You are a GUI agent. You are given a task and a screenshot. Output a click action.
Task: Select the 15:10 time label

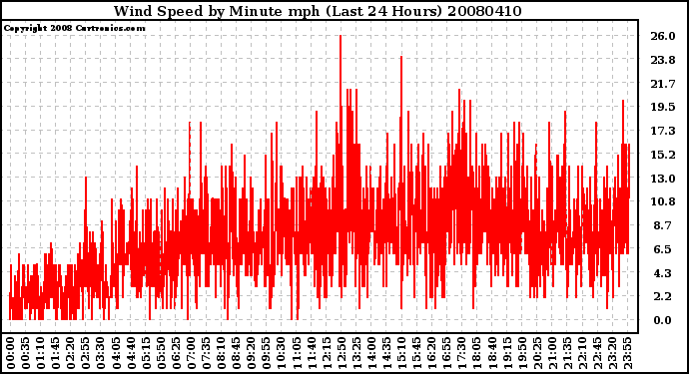click(401, 353)
